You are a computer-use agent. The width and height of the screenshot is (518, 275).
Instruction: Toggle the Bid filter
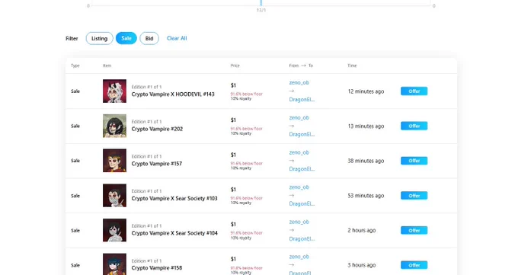(x=149, y=38)
